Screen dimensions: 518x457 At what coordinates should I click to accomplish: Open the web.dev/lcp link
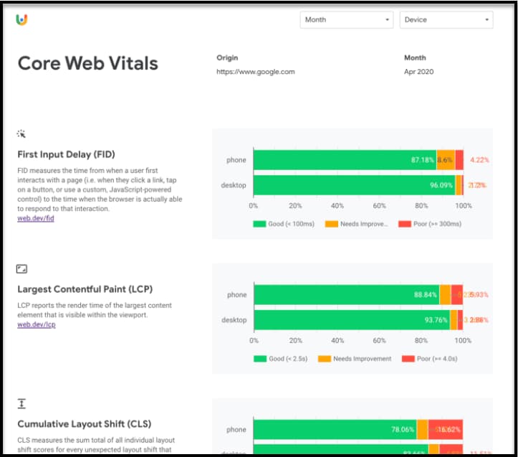tap(37, 324)
